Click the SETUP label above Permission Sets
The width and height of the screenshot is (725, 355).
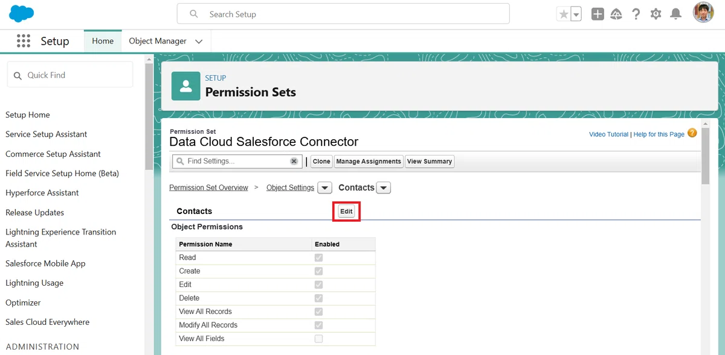216,78
